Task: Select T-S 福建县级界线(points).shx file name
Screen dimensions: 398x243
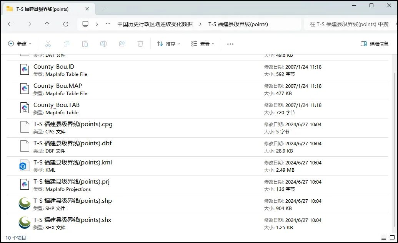Action: click(x=72, y=220)
